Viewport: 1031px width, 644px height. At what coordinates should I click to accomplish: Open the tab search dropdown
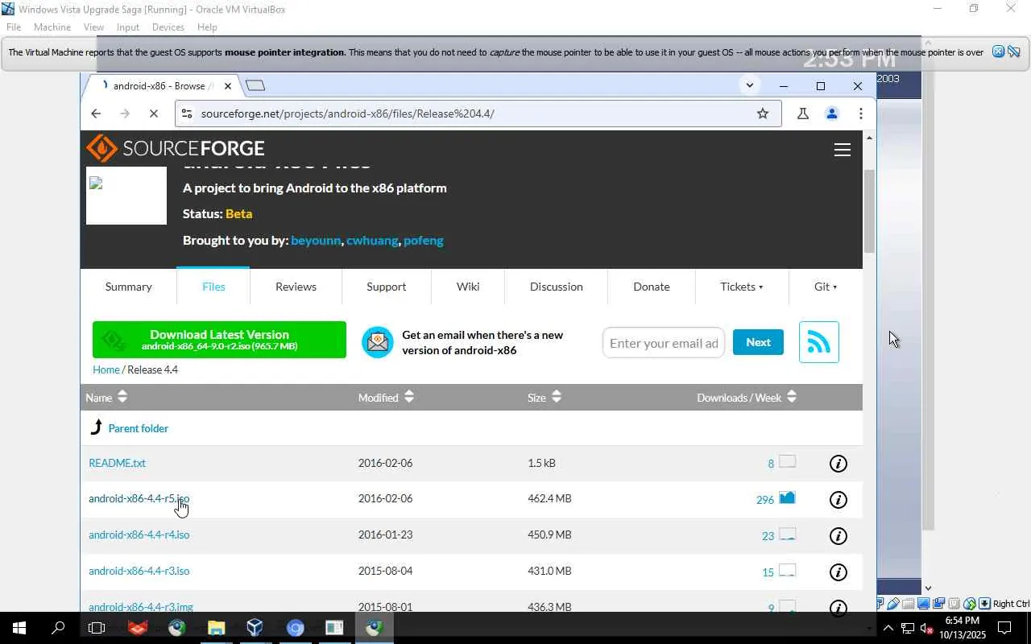tap(750, 85)
